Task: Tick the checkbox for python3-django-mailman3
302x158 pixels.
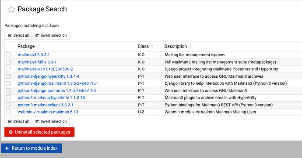Action: pos(8,83)
